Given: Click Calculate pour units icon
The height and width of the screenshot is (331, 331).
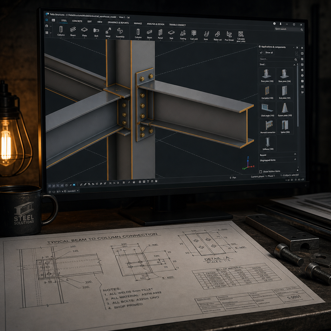Looking at the screenshot, I should tap(241, 37).
